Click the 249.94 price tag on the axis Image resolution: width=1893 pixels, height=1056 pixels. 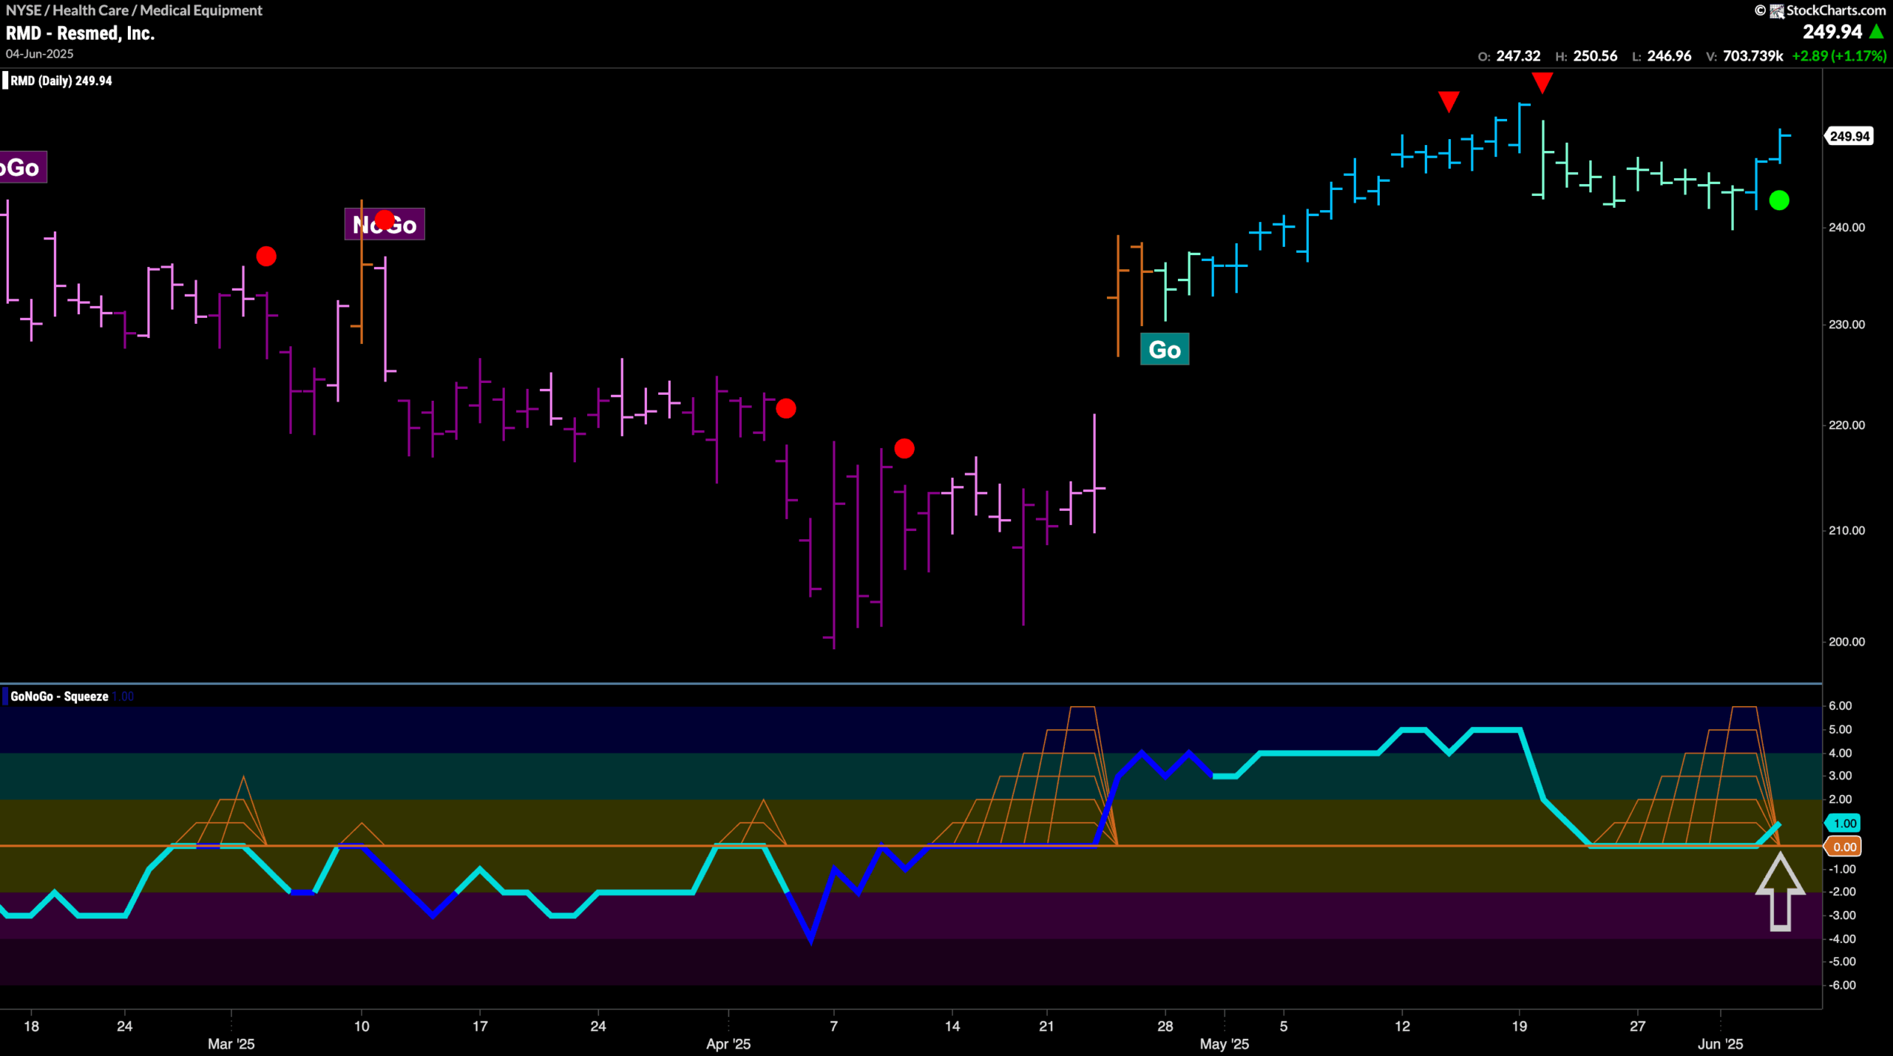[1849, 136]
